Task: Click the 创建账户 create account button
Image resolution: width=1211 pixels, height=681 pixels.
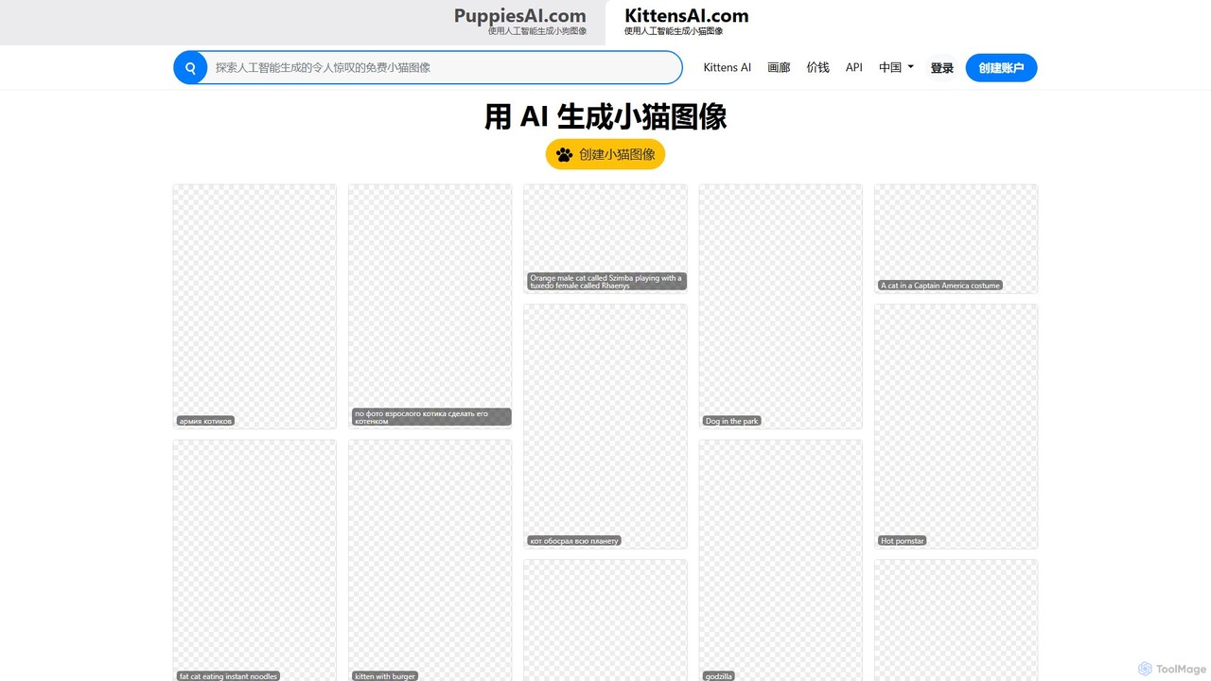Action: pyautogui.click(x=1001, y=68)
